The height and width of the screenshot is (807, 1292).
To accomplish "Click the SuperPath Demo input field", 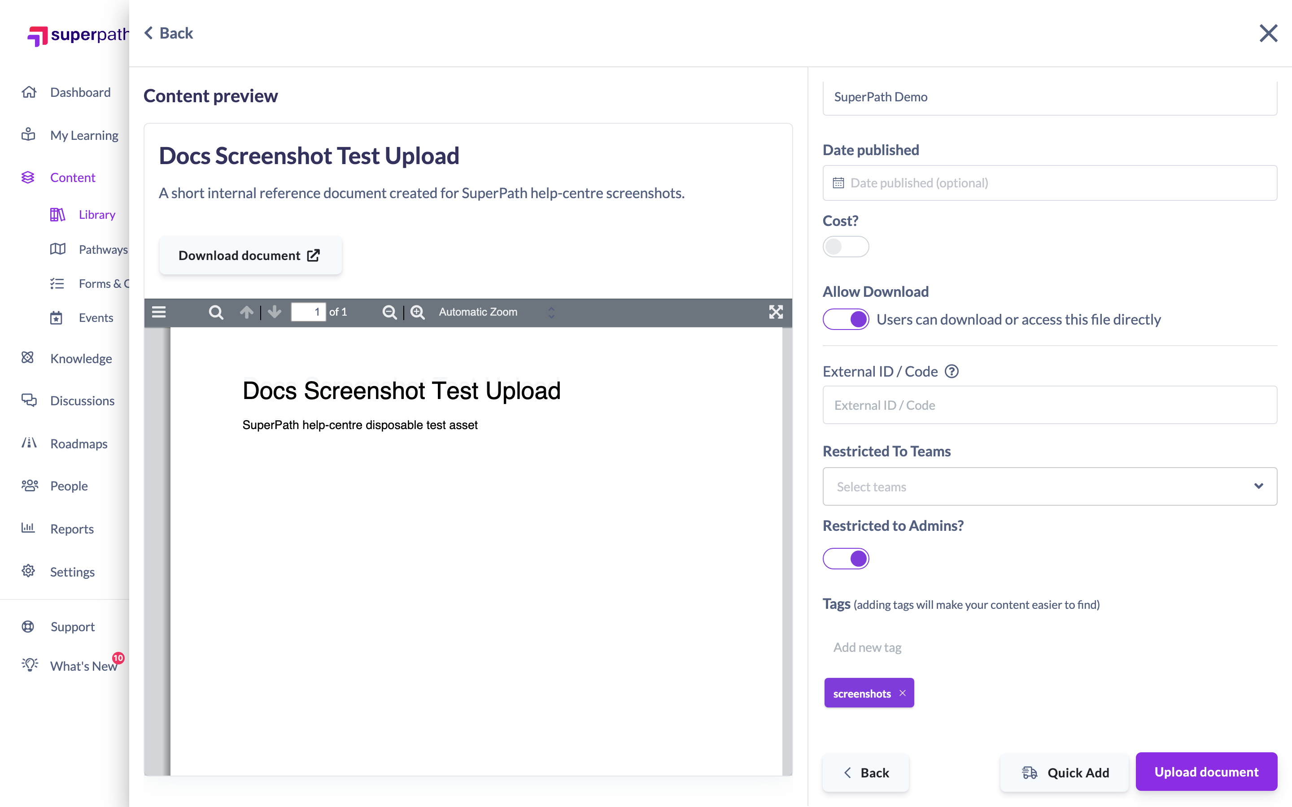I will [1050, 98].
